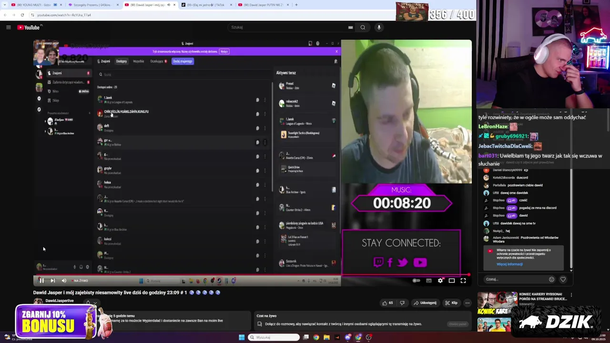Click Wyłącz on streamed Discord purple banner
The width and height of the screenshot is (610, 343).
click(x=224, y=51)
